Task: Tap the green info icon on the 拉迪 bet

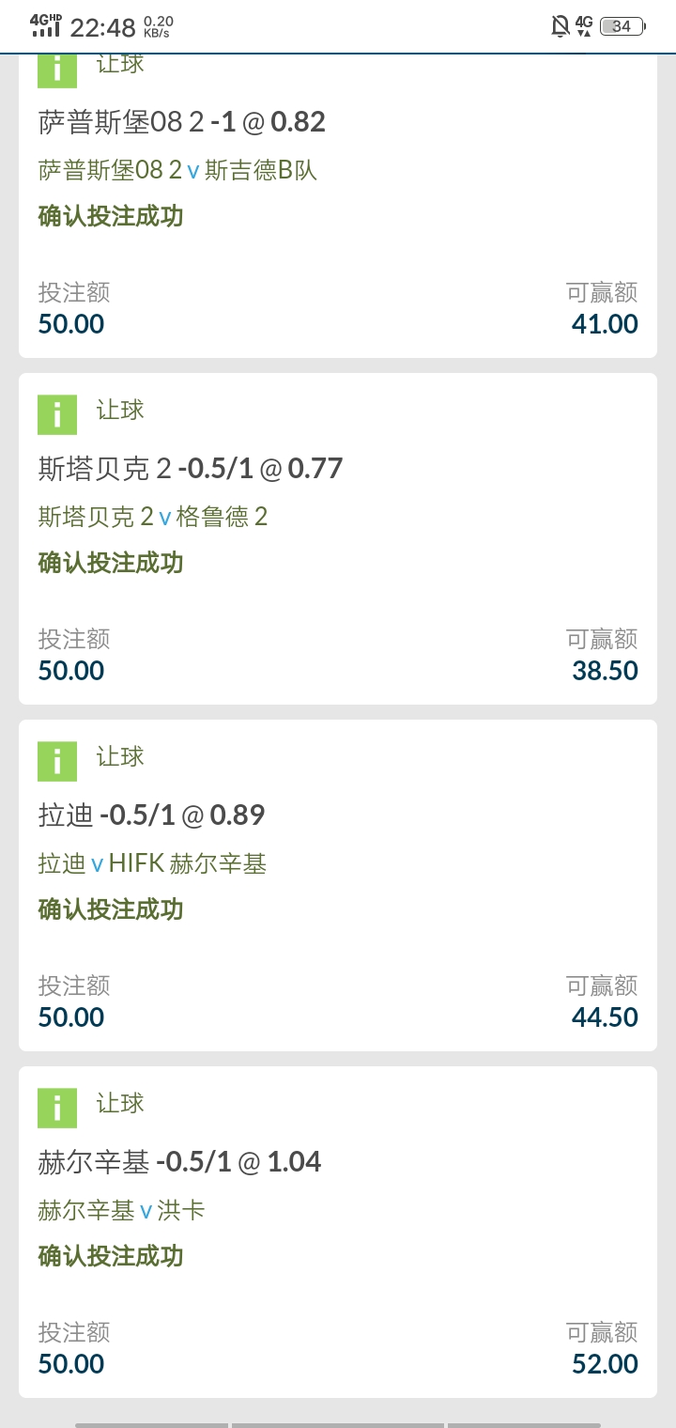Action: (57, 761)
